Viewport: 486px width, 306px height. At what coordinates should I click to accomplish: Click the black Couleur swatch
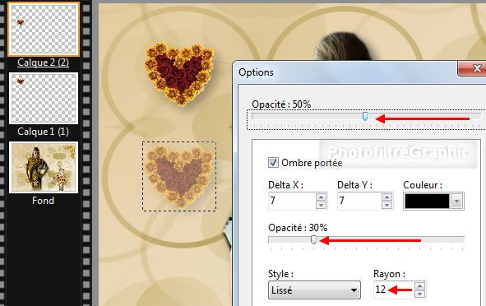point(427,202)
